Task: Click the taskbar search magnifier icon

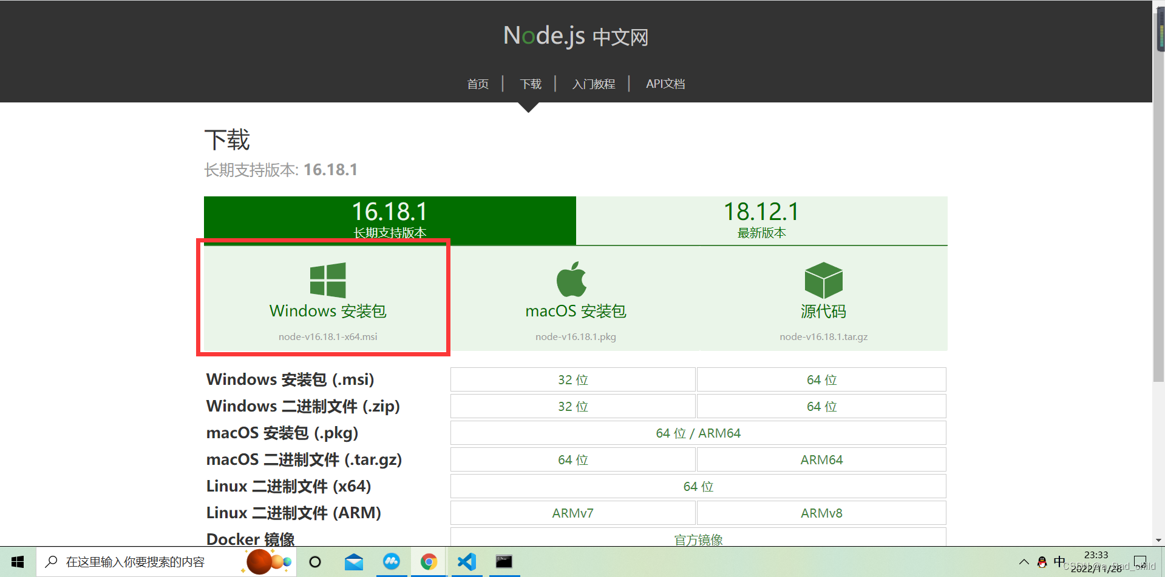Action: 52,562
